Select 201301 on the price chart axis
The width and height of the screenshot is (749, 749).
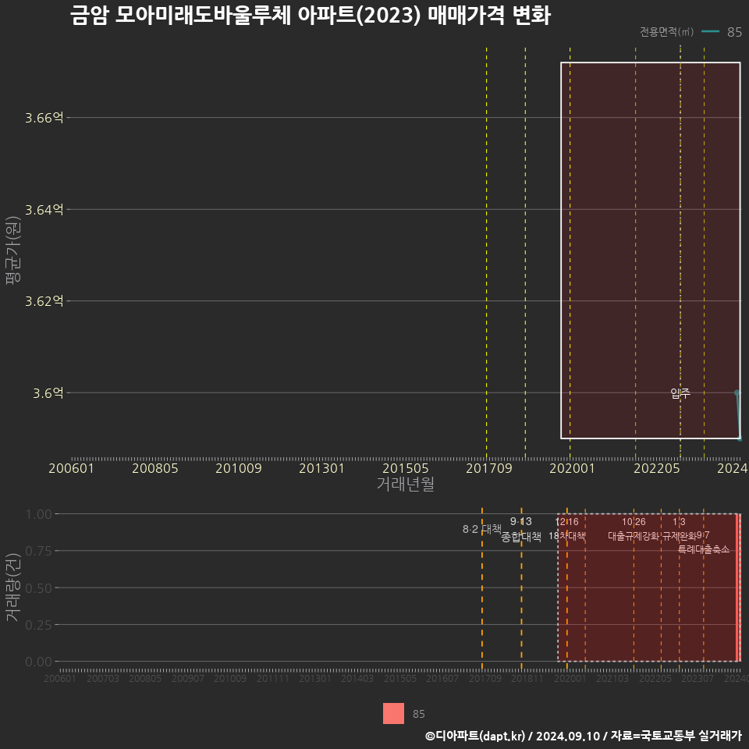pyautogui.click(x=321, y=468)
